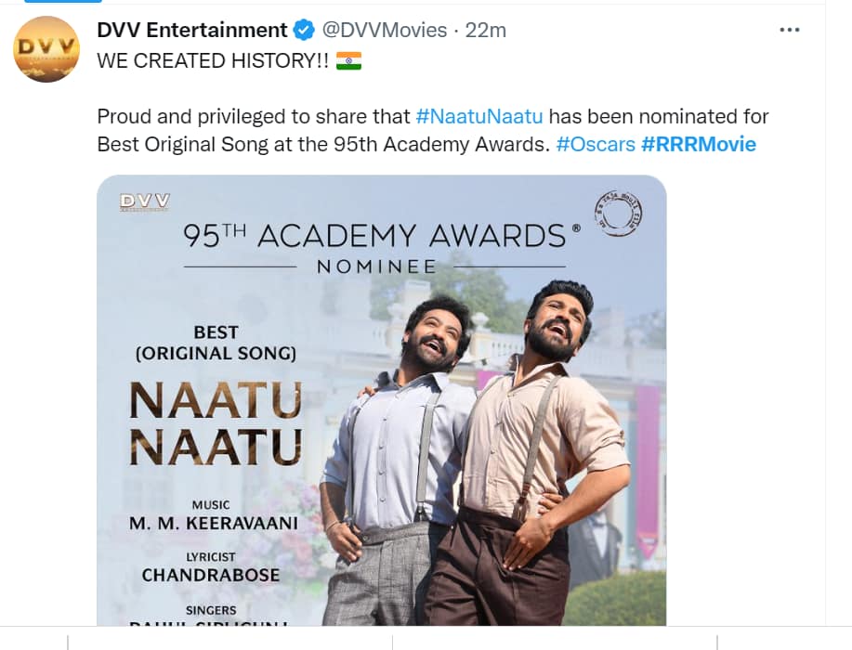This screenshot has height=650, width=852.
Task: Visit the #RRRMovie hashtag
Action: click(698, 144)
